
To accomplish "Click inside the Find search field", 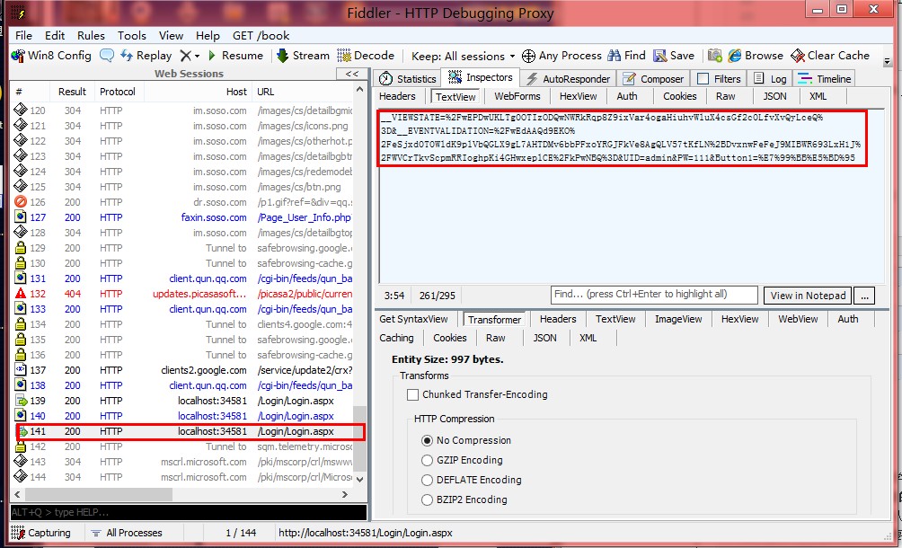I will [654, 295].
